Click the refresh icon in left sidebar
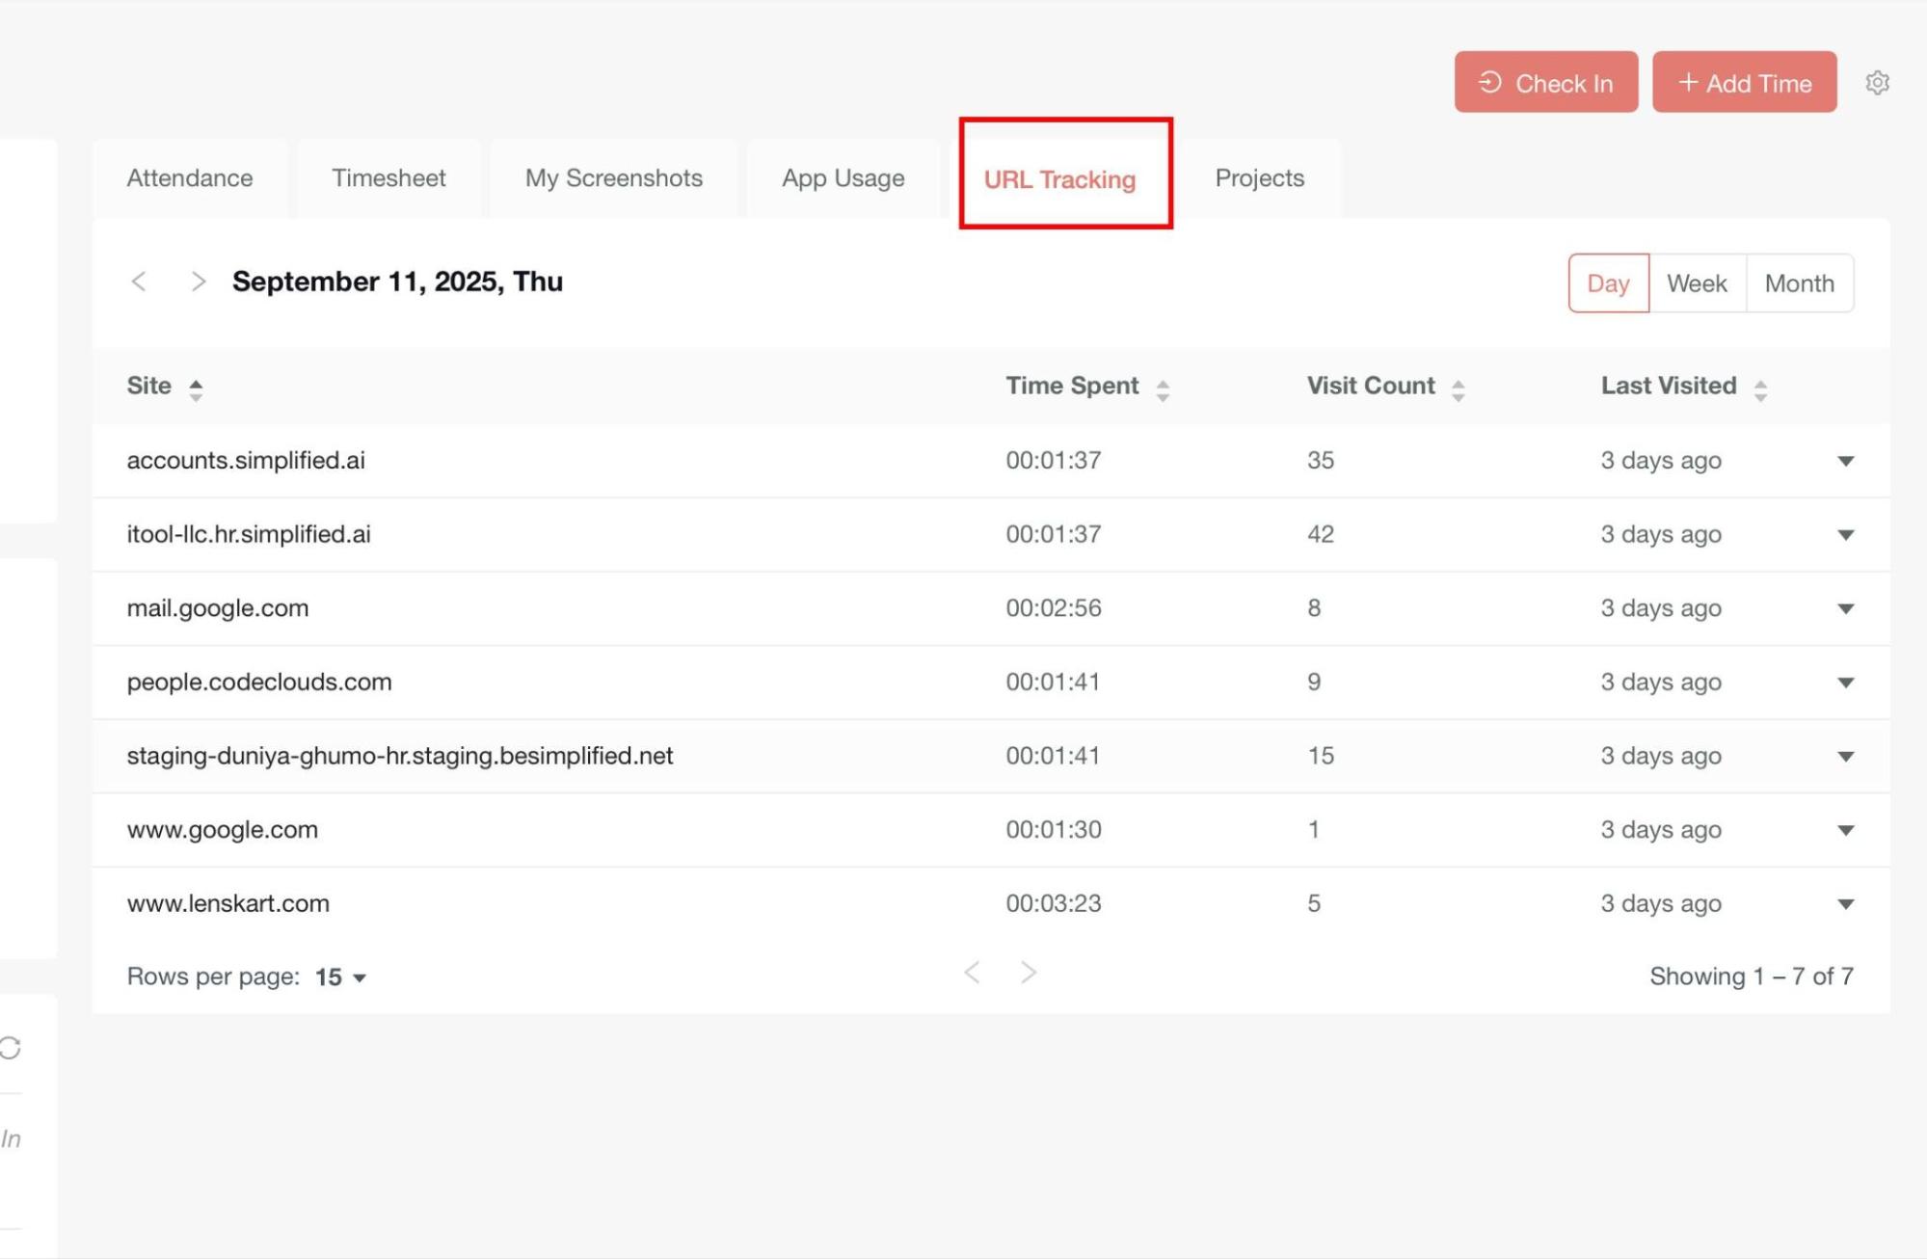The width and height of the screenshot is (1927, 1259). pos(11,1048)
